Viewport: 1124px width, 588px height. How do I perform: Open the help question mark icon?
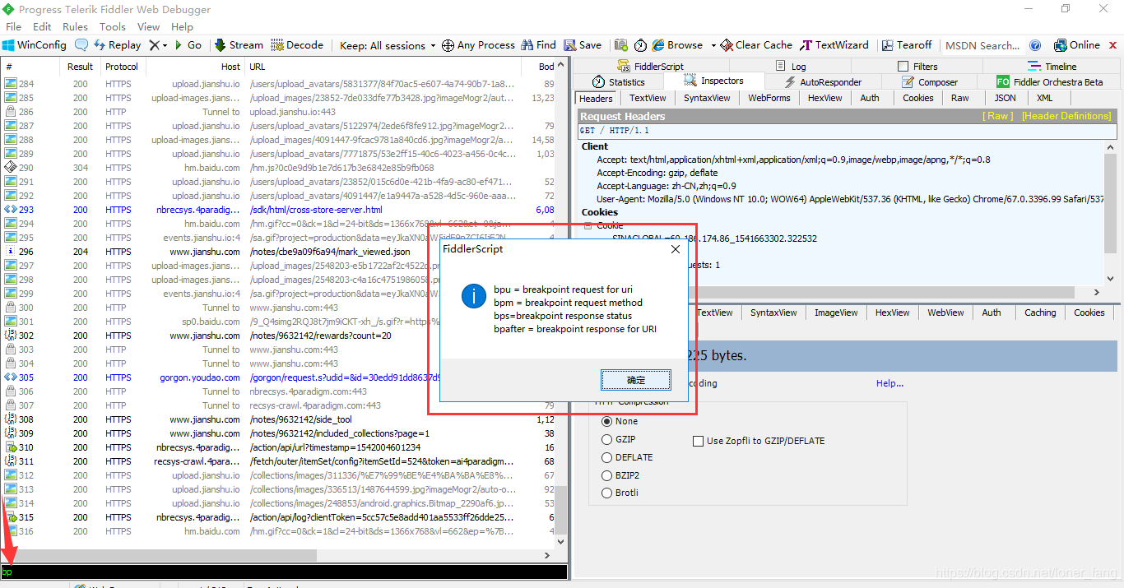1035,45
